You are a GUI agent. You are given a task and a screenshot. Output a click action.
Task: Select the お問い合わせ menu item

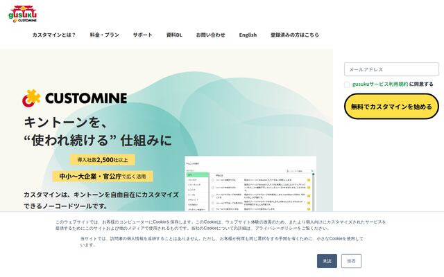[211, 35]
